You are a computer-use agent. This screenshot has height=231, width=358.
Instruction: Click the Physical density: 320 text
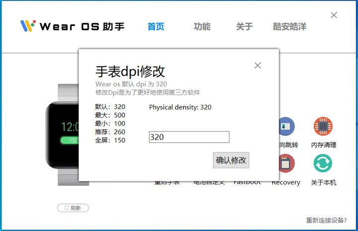point(180,107)
